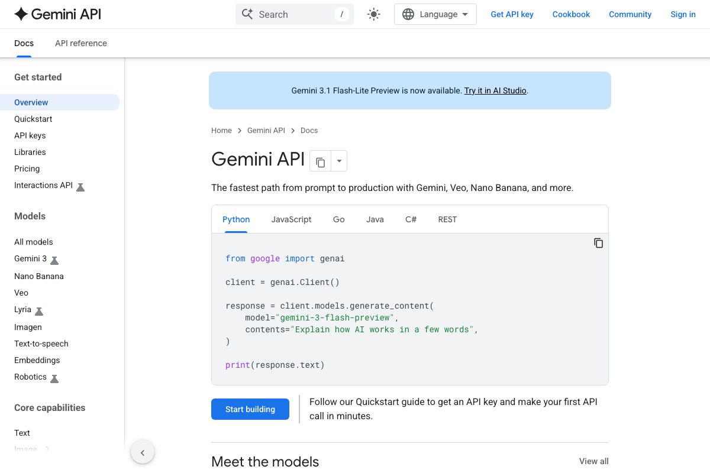Click the flask icon beside Robotics
The width and height of the screenshot is (710, 473).
tap(54, 378)
